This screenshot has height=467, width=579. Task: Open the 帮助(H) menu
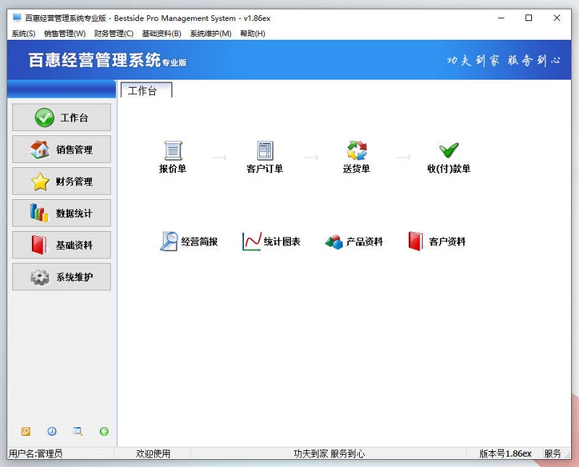253,33
